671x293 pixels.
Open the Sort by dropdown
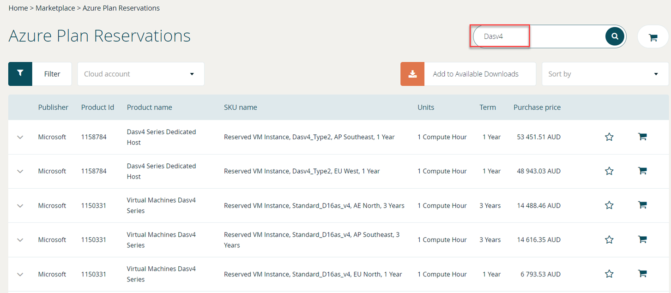[x=605, y=73]
